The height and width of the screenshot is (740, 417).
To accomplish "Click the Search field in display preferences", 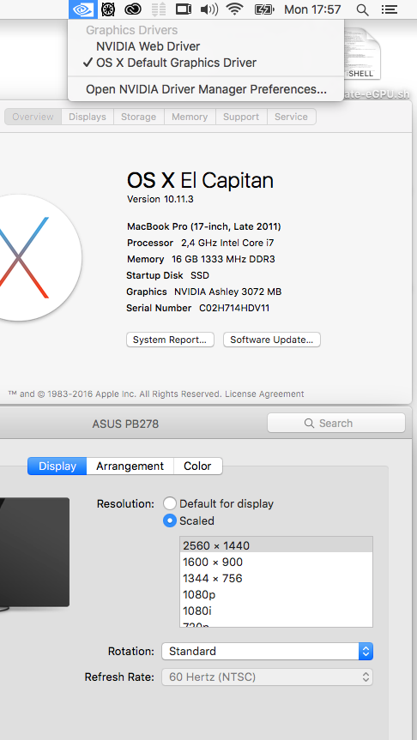I will pos(336,423).
